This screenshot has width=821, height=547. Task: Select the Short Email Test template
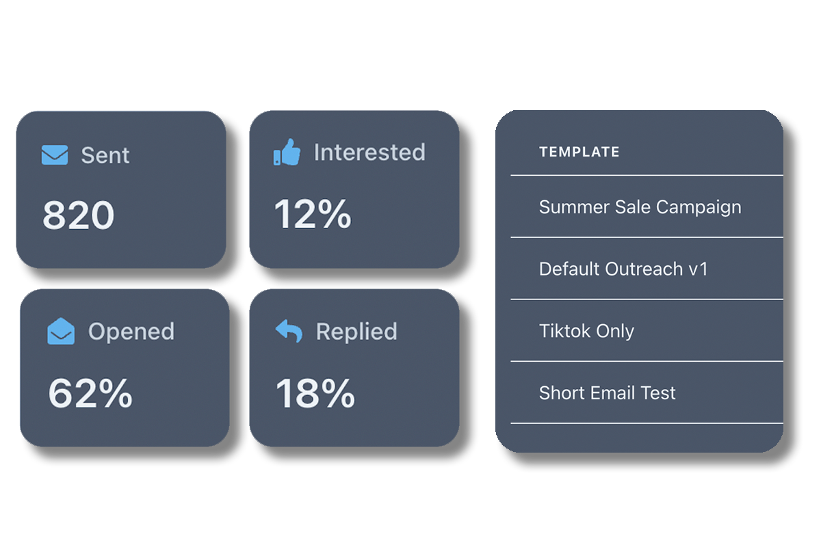click(x=607, y=393)
